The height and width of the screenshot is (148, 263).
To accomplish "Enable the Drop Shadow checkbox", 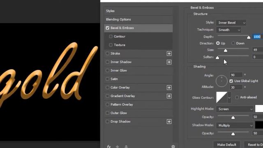I will point(107,122).
